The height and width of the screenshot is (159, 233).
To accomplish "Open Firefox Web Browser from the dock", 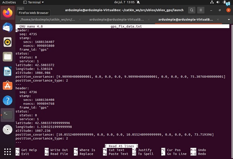I will pyautogui.click(x=8, y=13).
